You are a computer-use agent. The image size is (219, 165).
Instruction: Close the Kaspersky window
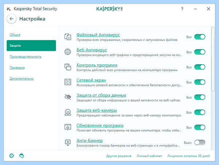pyautogui.click(x=208, y=9)
